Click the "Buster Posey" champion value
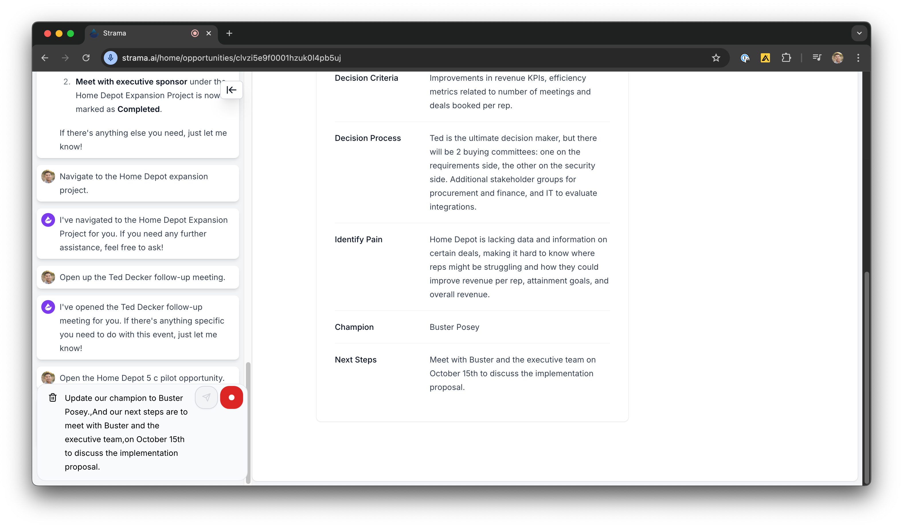 coord(454,327)
